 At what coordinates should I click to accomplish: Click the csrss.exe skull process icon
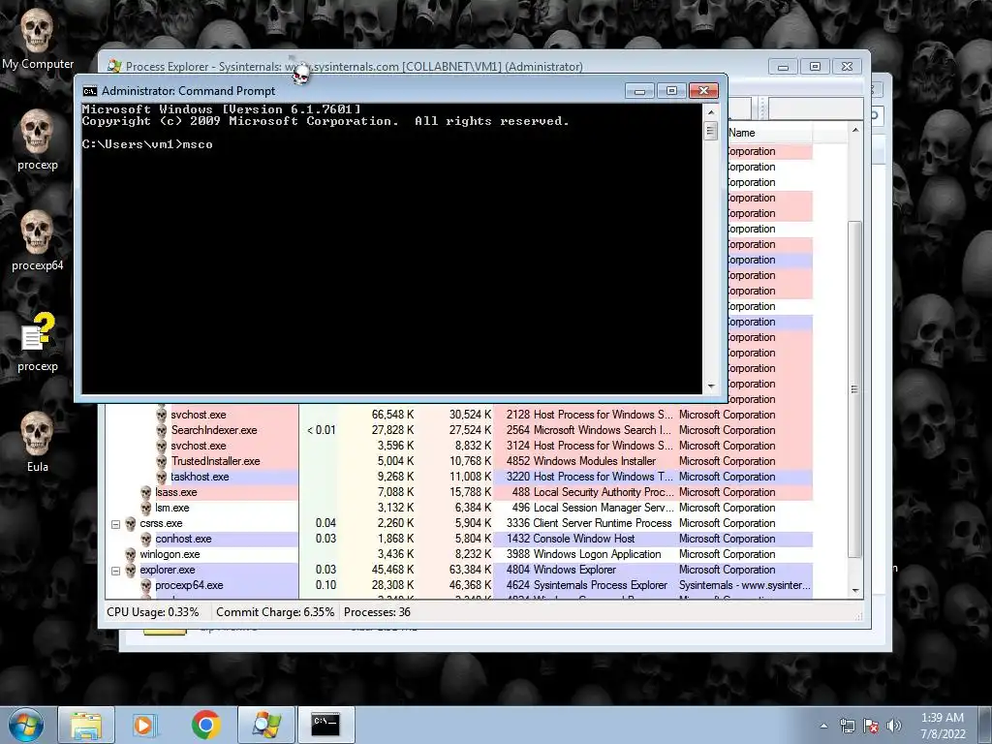click(x=131, y=523)
